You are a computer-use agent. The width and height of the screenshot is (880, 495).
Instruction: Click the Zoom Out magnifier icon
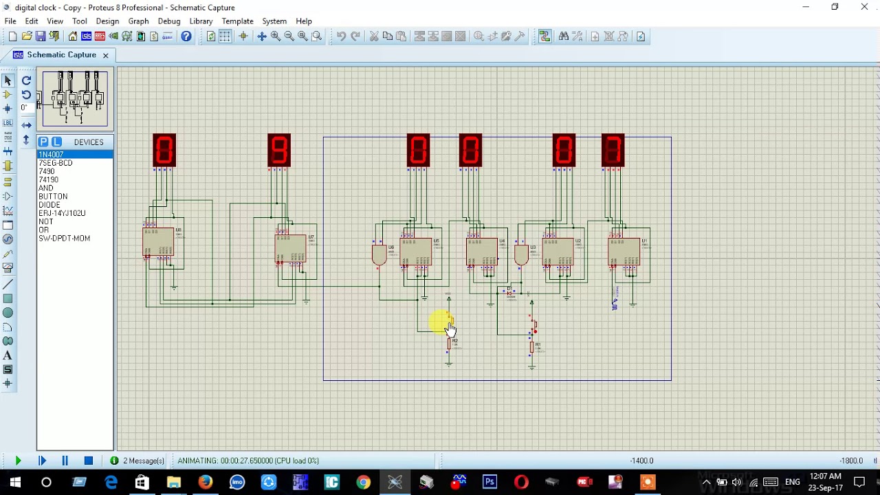pos(289,36)
